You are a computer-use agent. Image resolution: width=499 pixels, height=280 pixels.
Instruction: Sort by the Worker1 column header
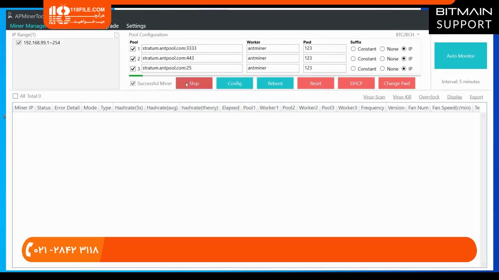tap(269, 108)
